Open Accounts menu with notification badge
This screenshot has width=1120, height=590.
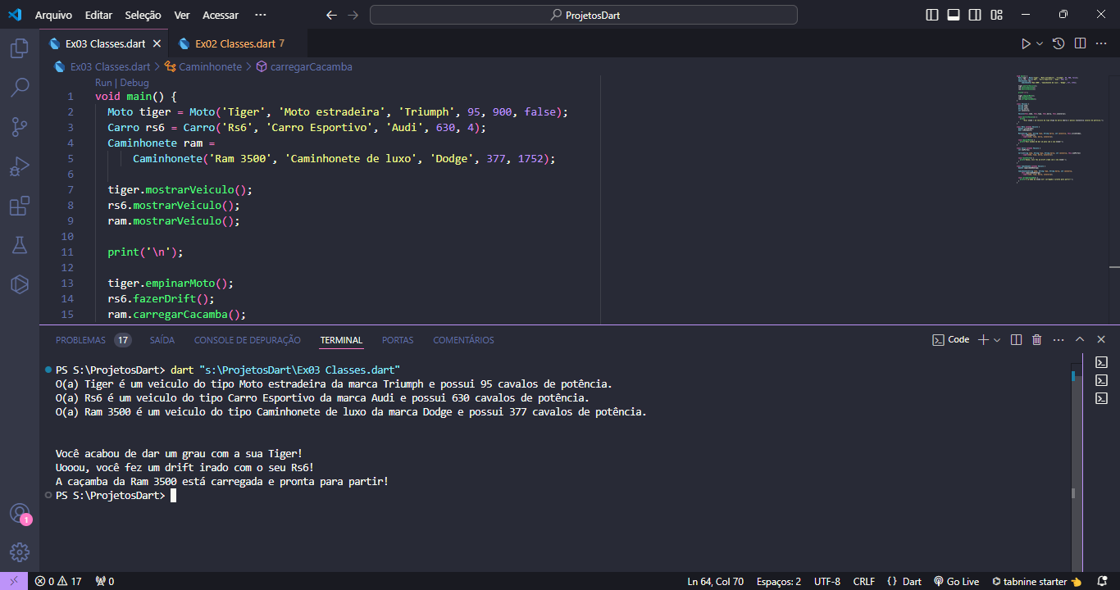click(20, 514)
